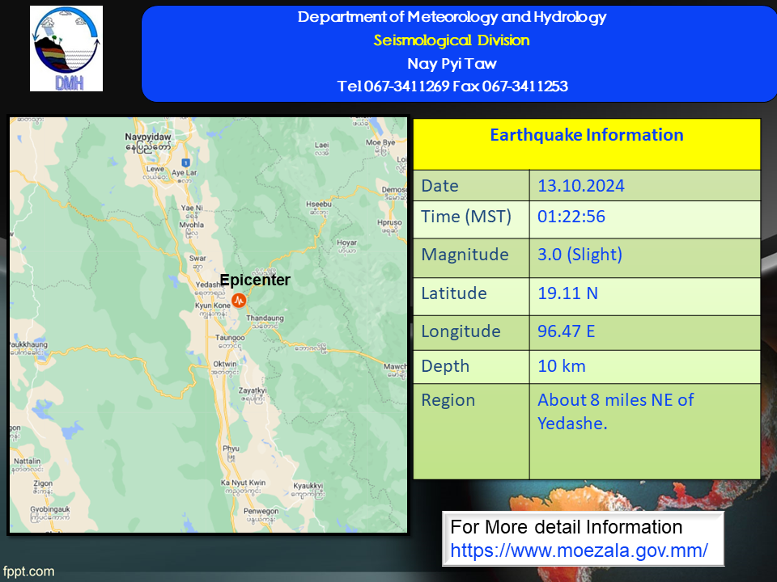
Task: Click the latitude value '19.11 N'
Action: [x=568, y=293]
